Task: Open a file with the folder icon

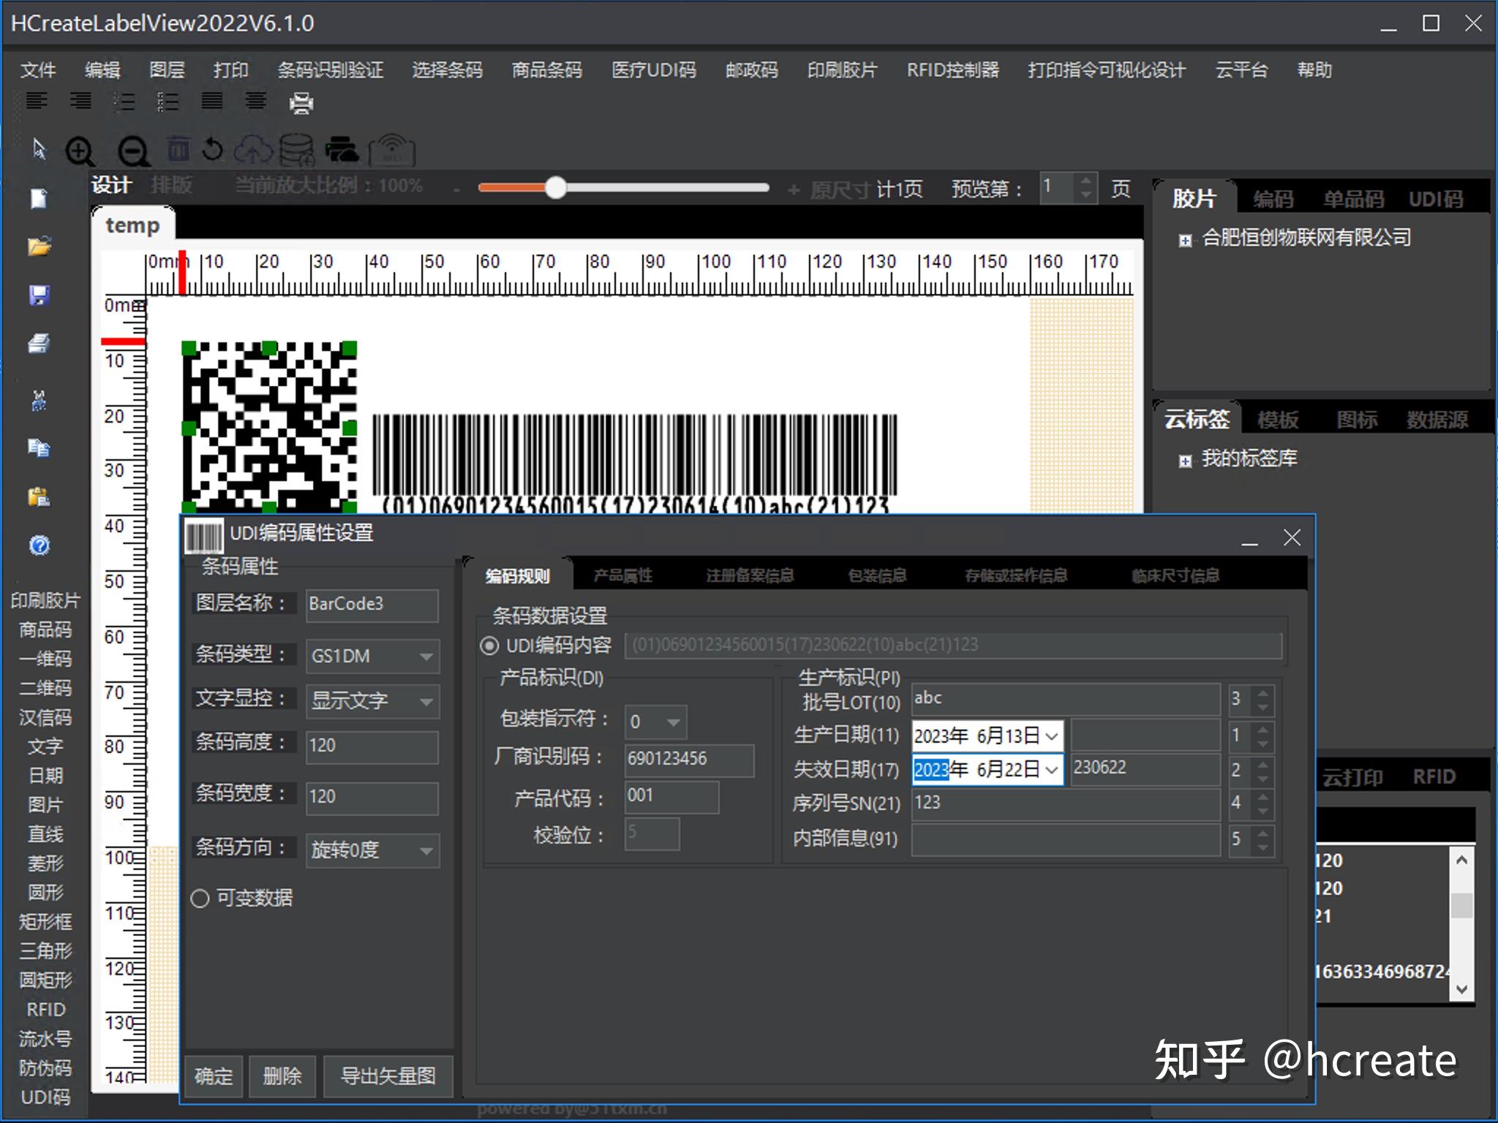Action: [40, 246]
